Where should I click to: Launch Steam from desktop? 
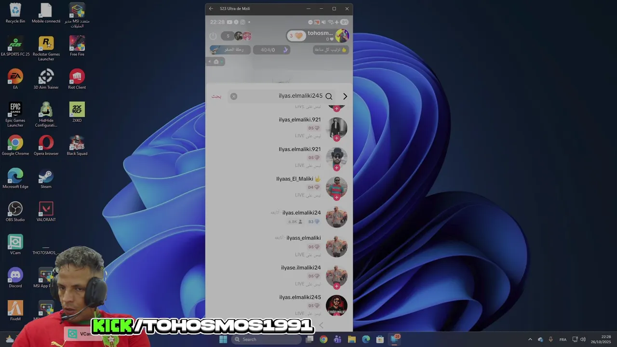(x=46, y=178)
